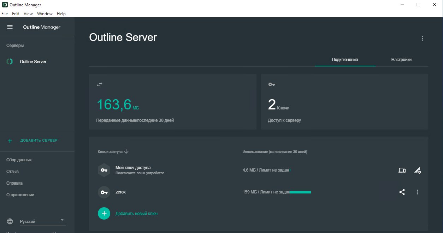Open server options three-dot menu
This screenshot has height=233, width=443.
(x=422, y=38)
